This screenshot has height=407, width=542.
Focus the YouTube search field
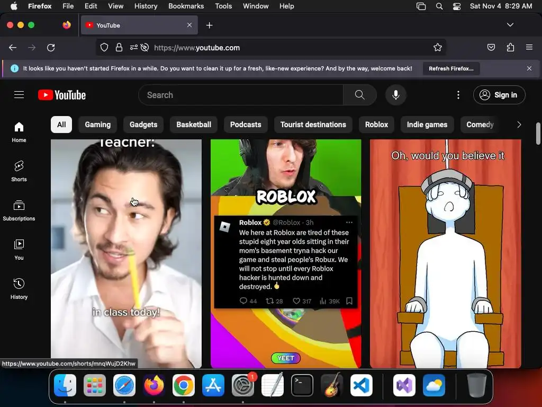tap(241, 95)
